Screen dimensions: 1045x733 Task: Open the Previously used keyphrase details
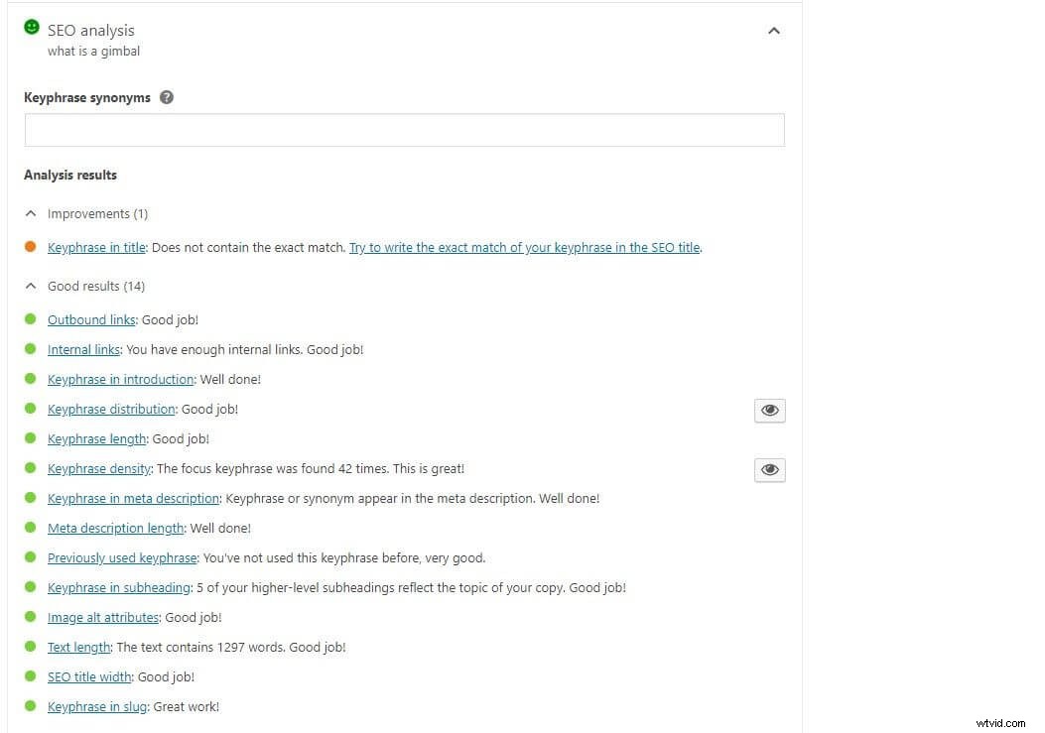(x=122, y=557)
